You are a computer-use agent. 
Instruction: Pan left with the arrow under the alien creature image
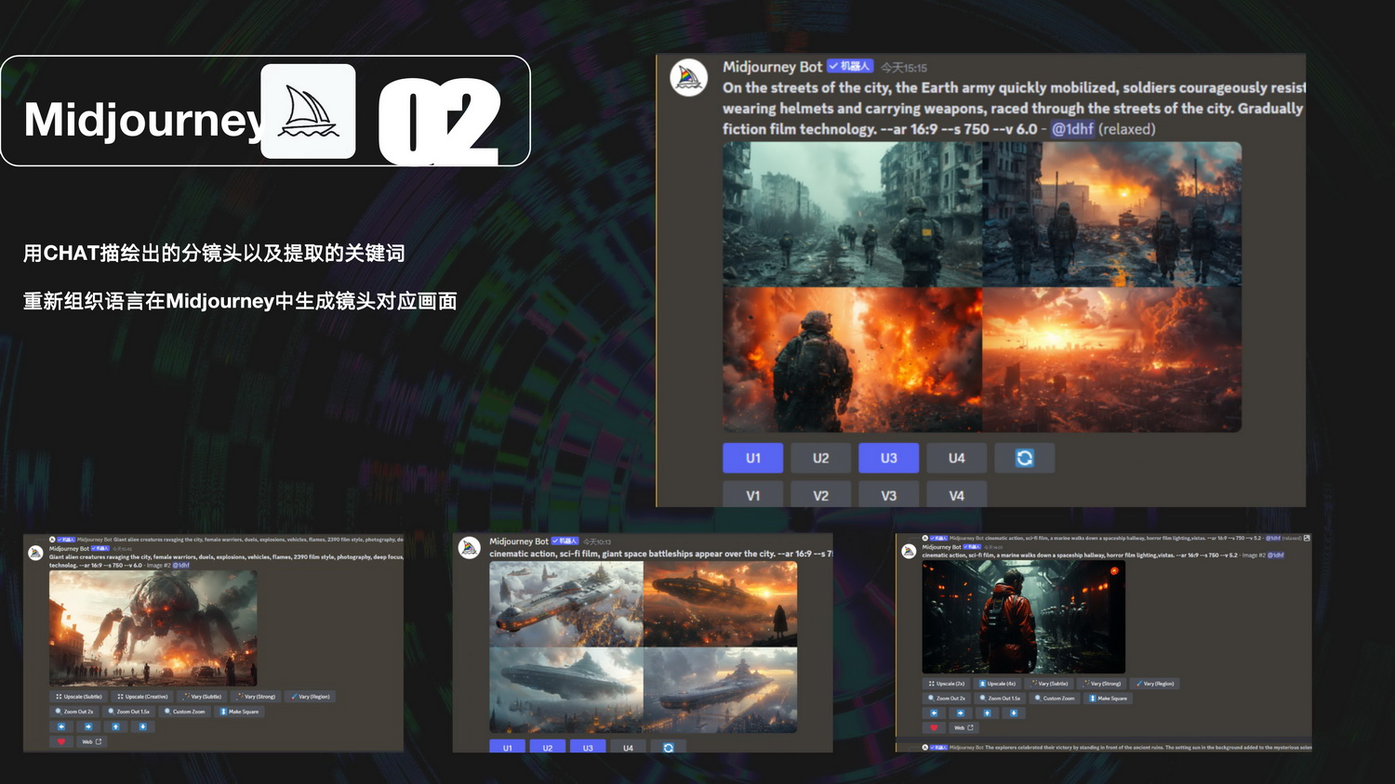click(61, 726)
